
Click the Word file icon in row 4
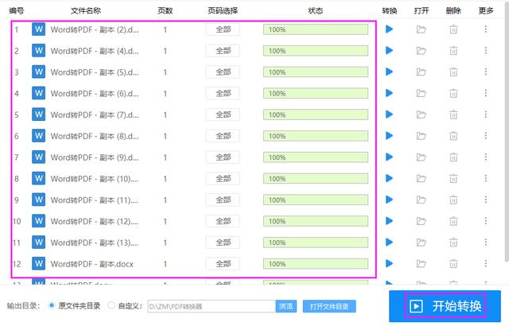click(39, 93)
